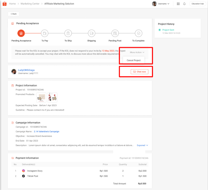The height and width of the screenshot is (190, 208).
Task: Click the Campaign Information section icon
Action: click(x=13, y=123)
